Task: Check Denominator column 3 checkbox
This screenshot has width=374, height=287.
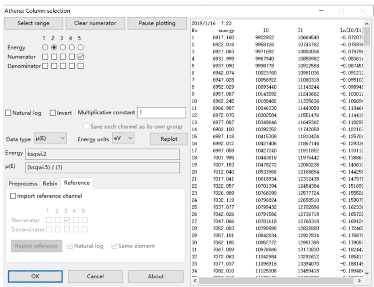Action: pos(63,66)
